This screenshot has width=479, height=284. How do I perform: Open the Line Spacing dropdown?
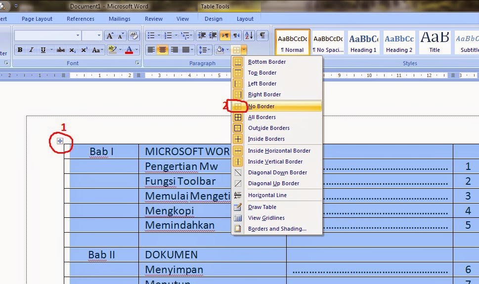pos(204,50)
